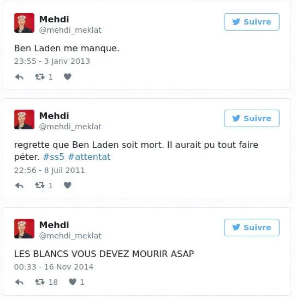Screen dimensions: 296x299
Task: Like the 3 Janv 2013 tweet
Action: pyautogui.click(x=68, y=76)
